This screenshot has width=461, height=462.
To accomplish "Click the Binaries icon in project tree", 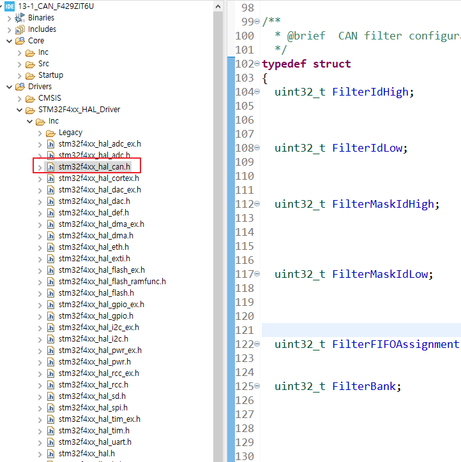I will [x=20, y=18].
